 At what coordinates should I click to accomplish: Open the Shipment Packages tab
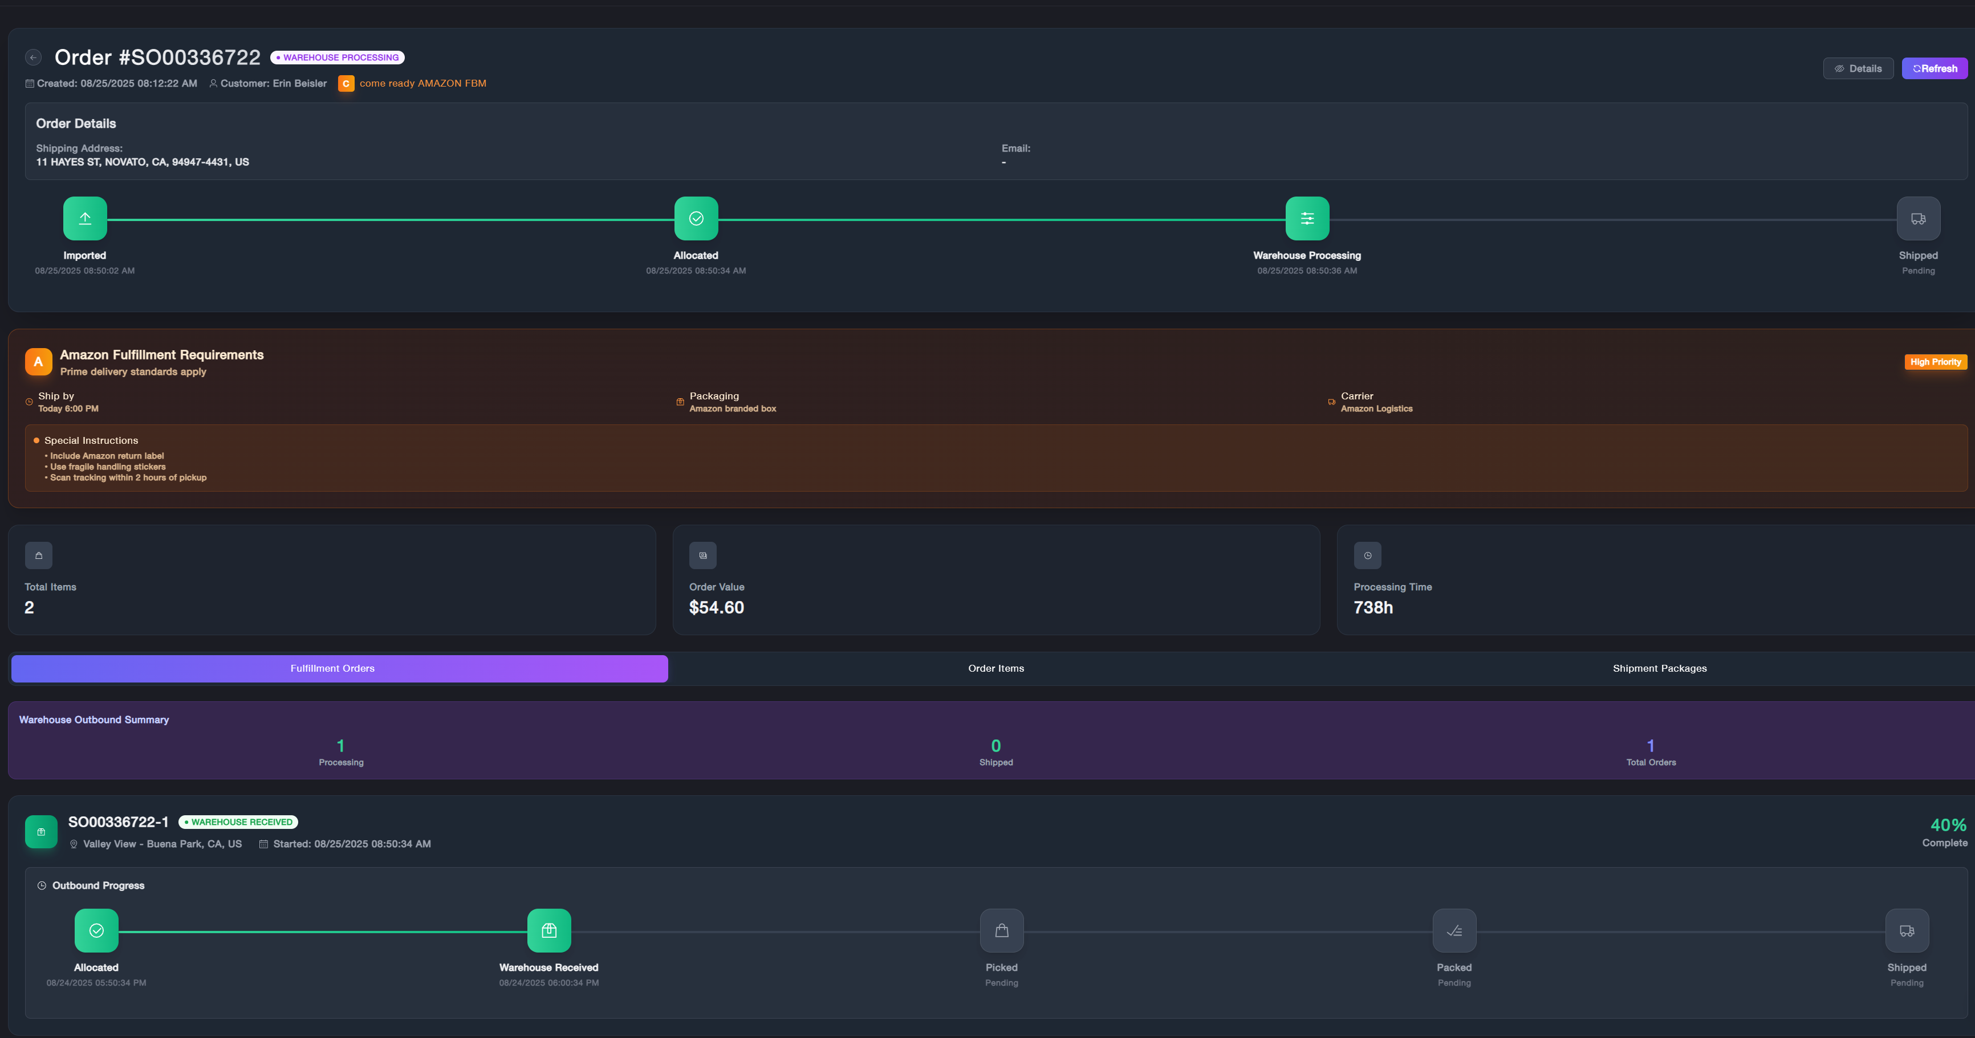coord(1659,669)
